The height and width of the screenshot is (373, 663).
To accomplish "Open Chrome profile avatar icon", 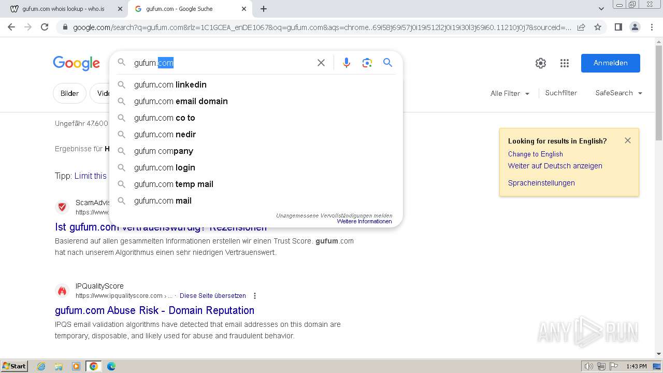I will pos(635,27).
